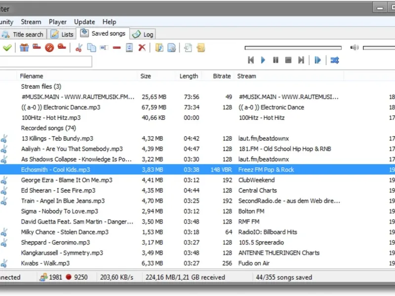
Task: Click the folder with music note icon
Action: pyautogui.click(x=159, y=48)
